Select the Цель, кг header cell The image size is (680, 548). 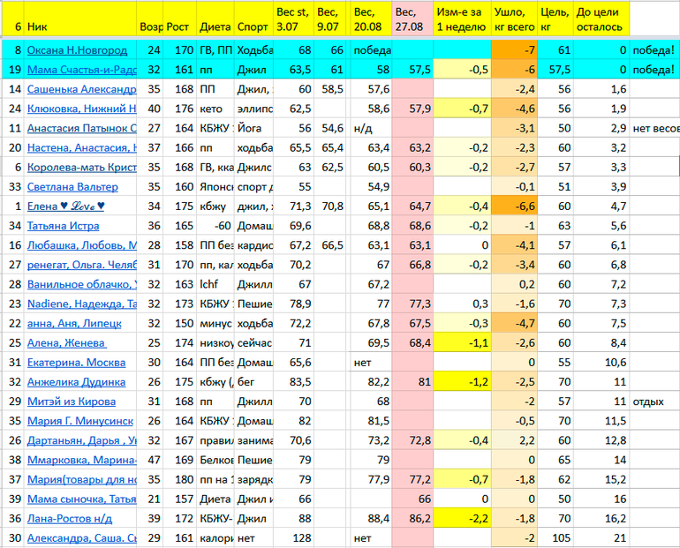pos(555,19)
